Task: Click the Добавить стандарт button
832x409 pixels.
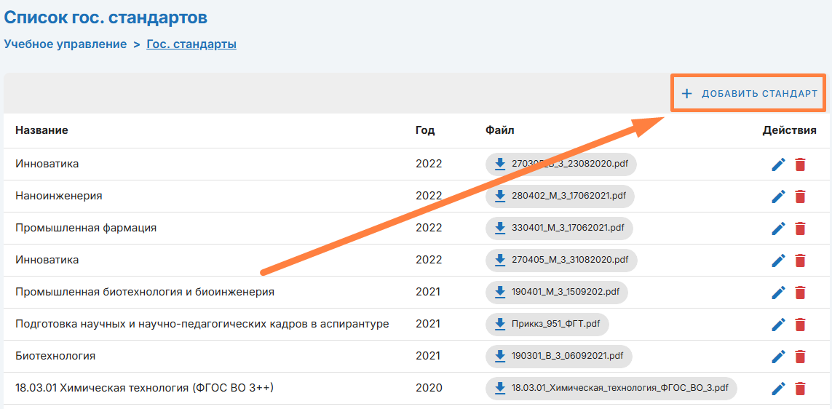Action: (x=748, y=93)
